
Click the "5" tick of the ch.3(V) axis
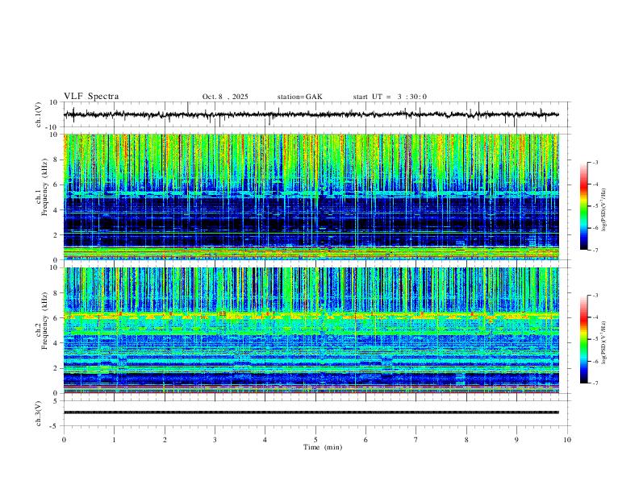[56, 401]
